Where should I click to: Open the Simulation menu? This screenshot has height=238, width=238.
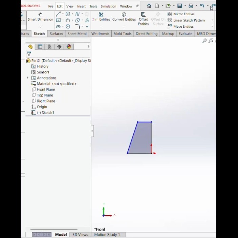tap(109, 6)
